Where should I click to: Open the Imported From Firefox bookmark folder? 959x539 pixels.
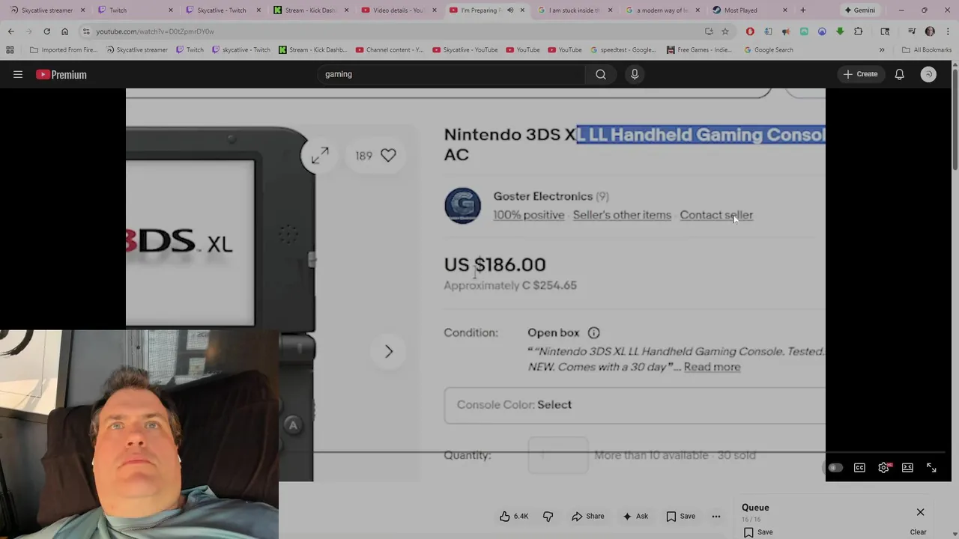click(x=64, y=50)
